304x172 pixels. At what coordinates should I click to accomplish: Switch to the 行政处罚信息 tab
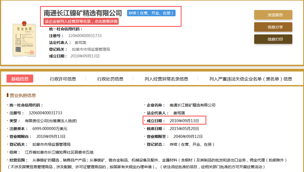pos(110,79)
